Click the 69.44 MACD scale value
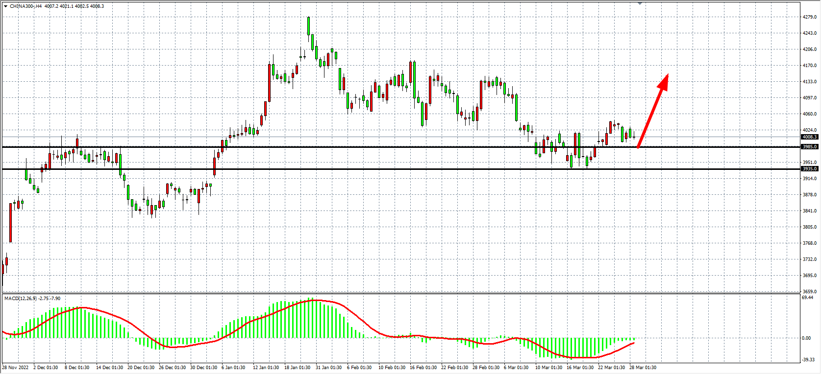The height and width of the screenshot is (374, 821). point(807,298)
